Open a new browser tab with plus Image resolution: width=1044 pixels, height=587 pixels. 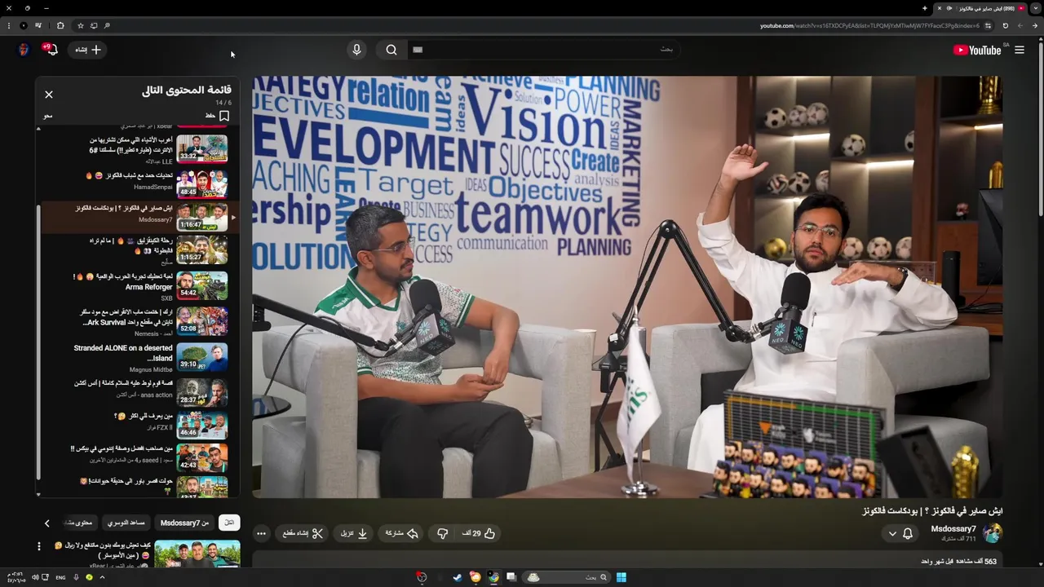coord(924,8)
